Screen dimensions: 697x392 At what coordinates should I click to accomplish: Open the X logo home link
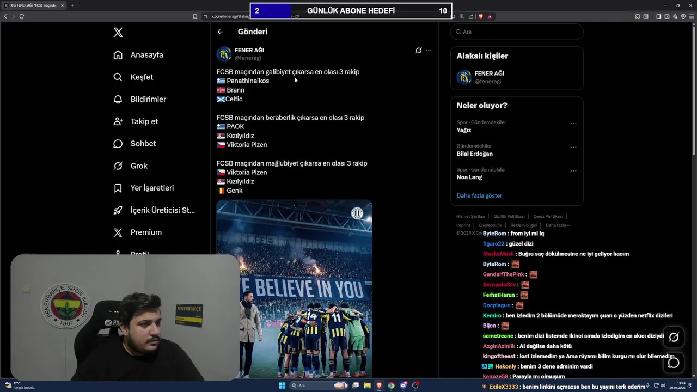(x=118, y=33)
